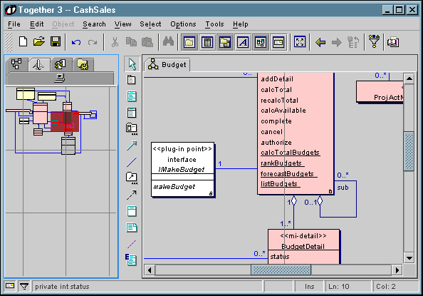This screenshot has width=423, height=296.
Task: Select the second explorer tab icon
Action: click(39, 65)
